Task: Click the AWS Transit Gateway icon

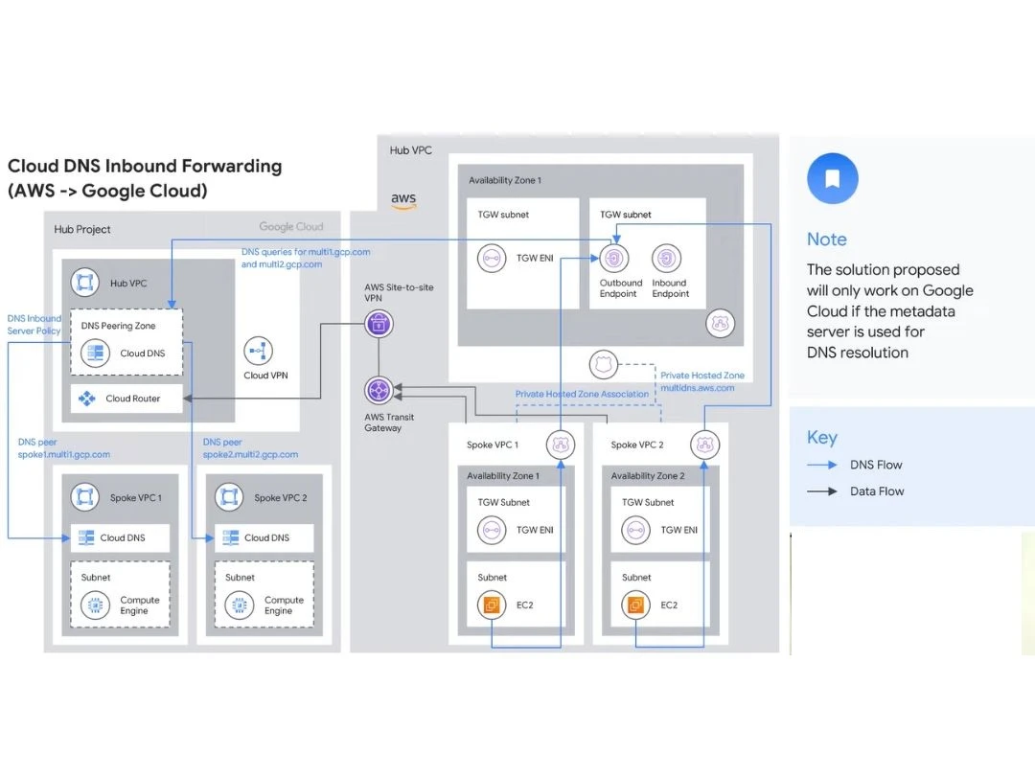Action: [x=379, y=390]
